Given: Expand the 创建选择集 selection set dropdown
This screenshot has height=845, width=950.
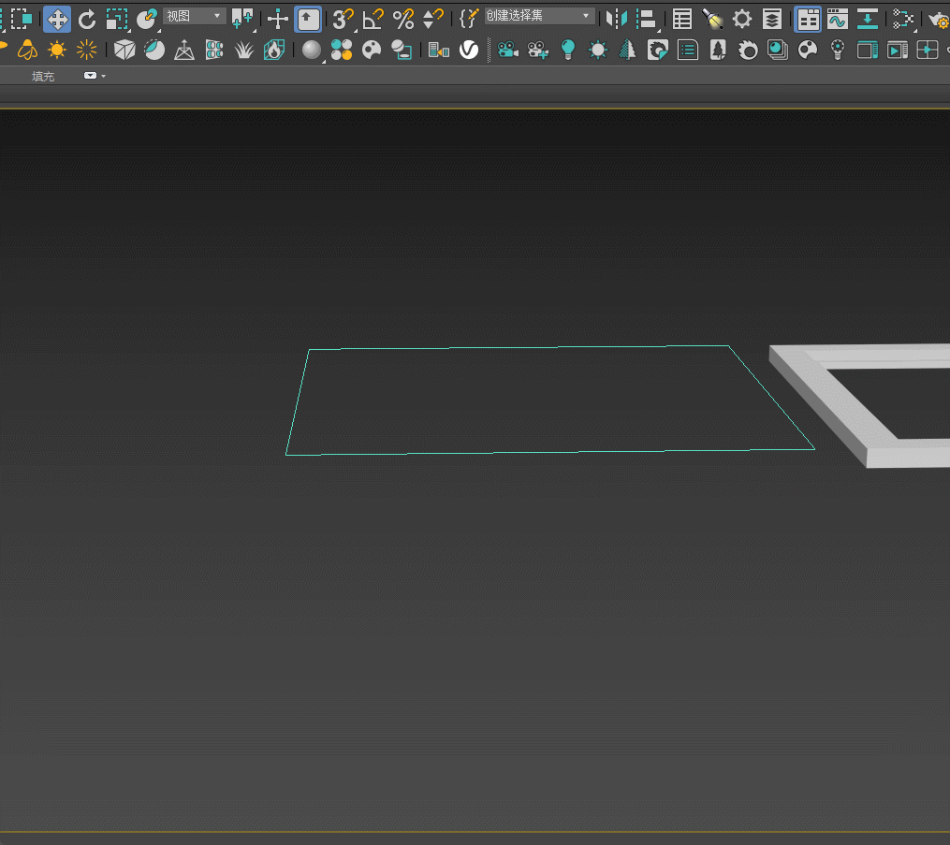Looking at the screenshot, I should tap(539, 16).
